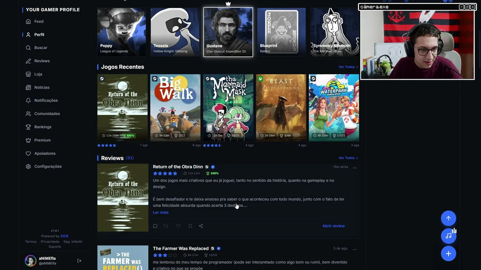481x270 pixels.
Task: Open the Return of the Obra Dinn review title
Action: [x=178, y=167]
